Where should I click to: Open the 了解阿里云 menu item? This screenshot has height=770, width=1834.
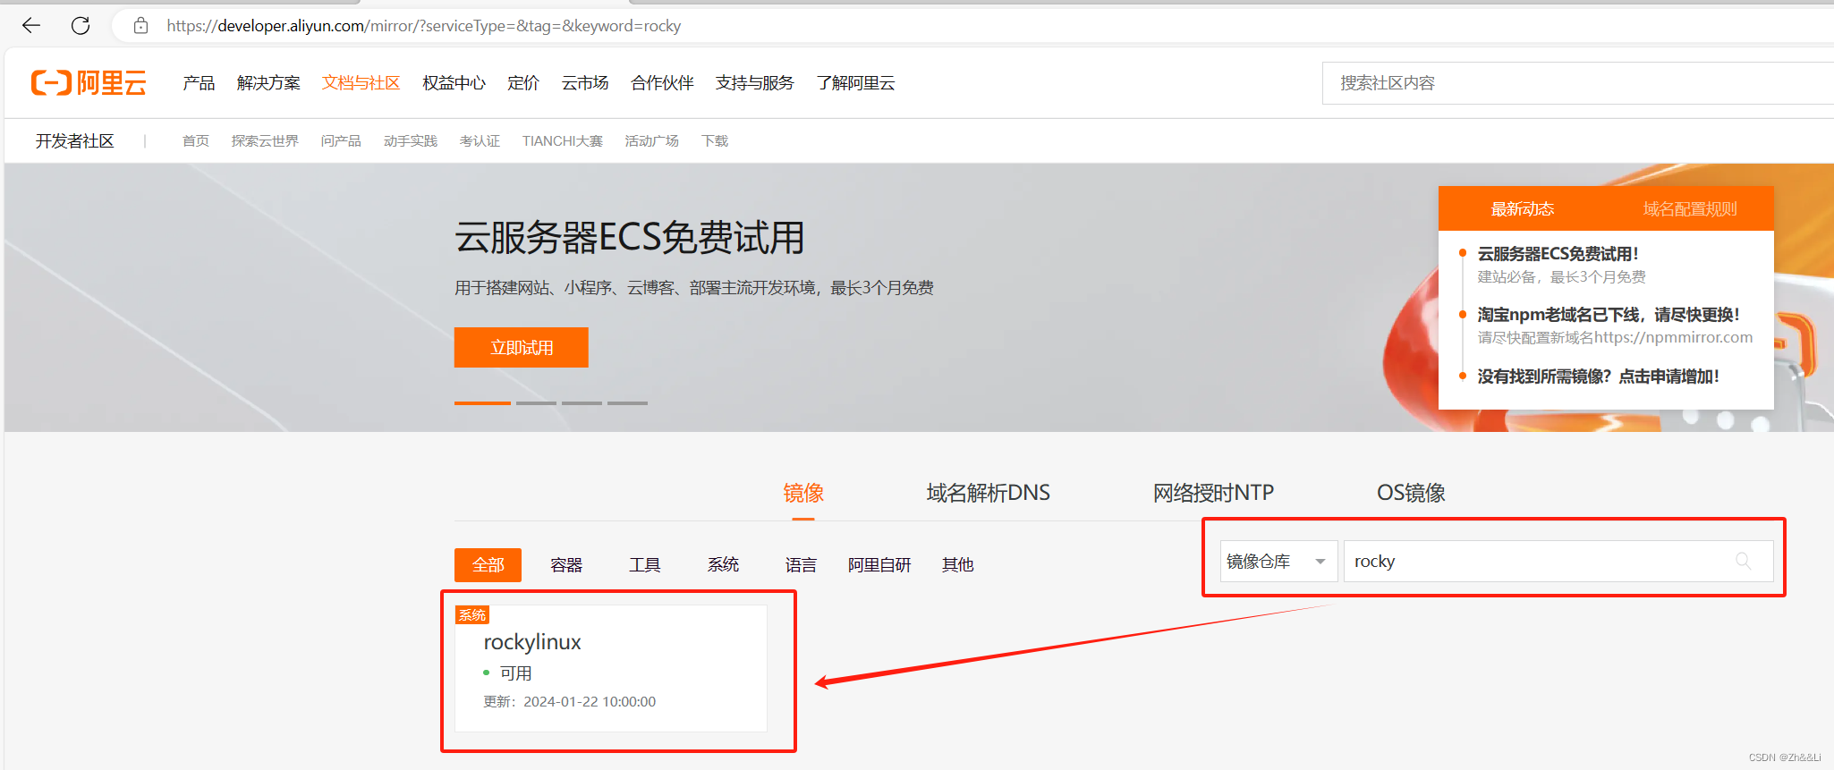[855, 83]
